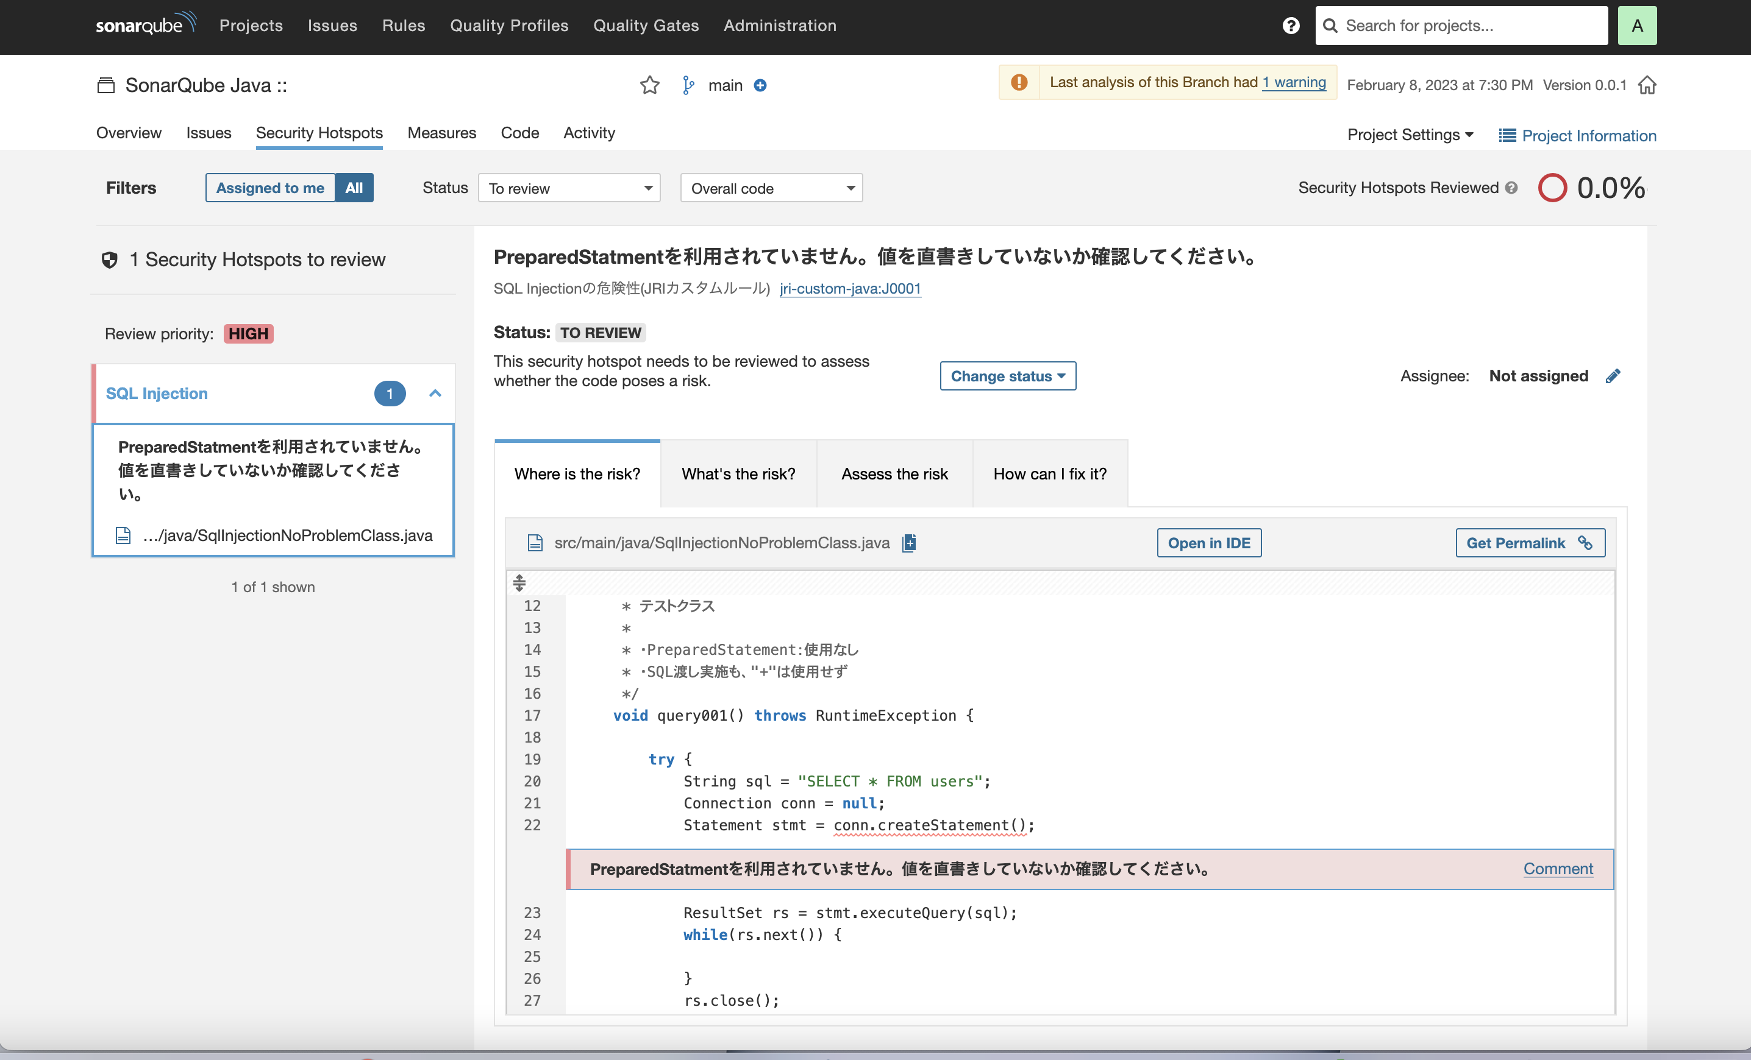Open the jri-custom-java:J0001 rule link
Viewport: 1751px width, 1060px height.
click(850, 289)
